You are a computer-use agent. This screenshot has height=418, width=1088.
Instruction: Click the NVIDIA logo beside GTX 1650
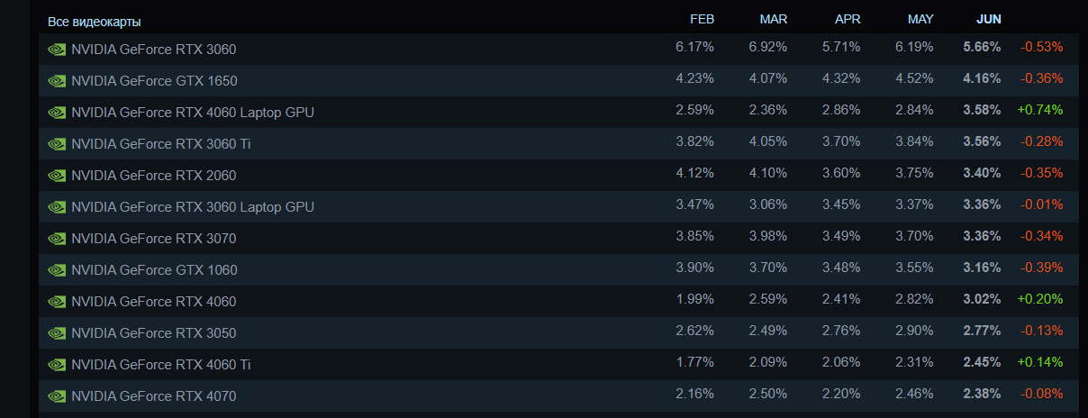tap(57, 81)
